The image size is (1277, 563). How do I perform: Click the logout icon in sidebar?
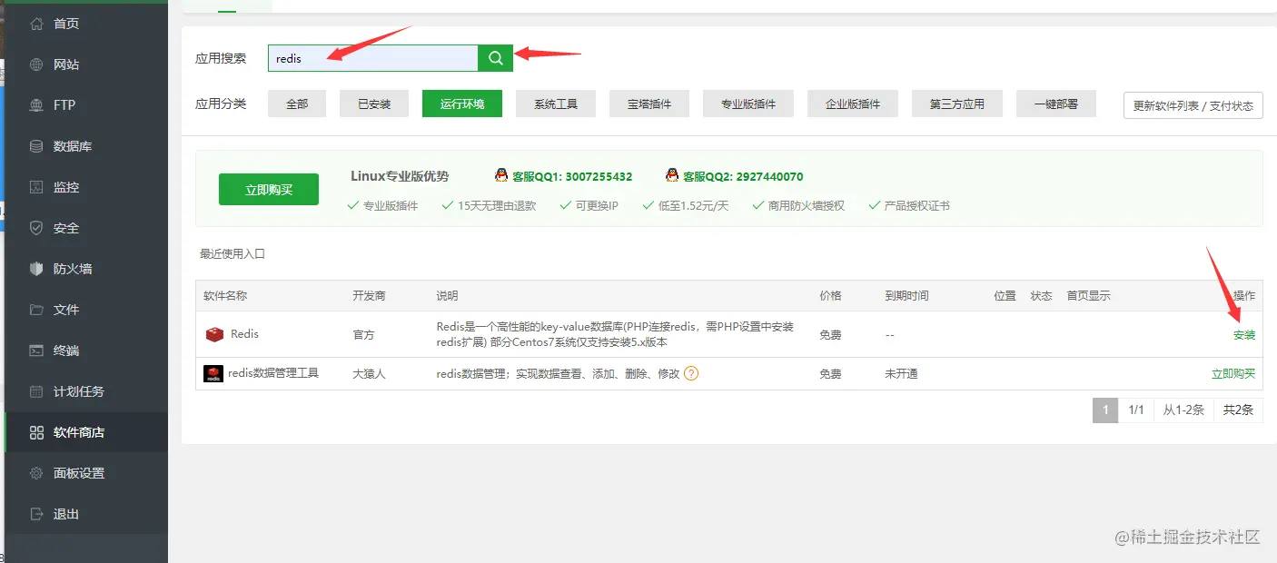tap(36, 514)
